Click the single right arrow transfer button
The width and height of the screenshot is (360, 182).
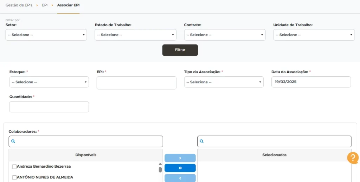(x=180, y=158)
